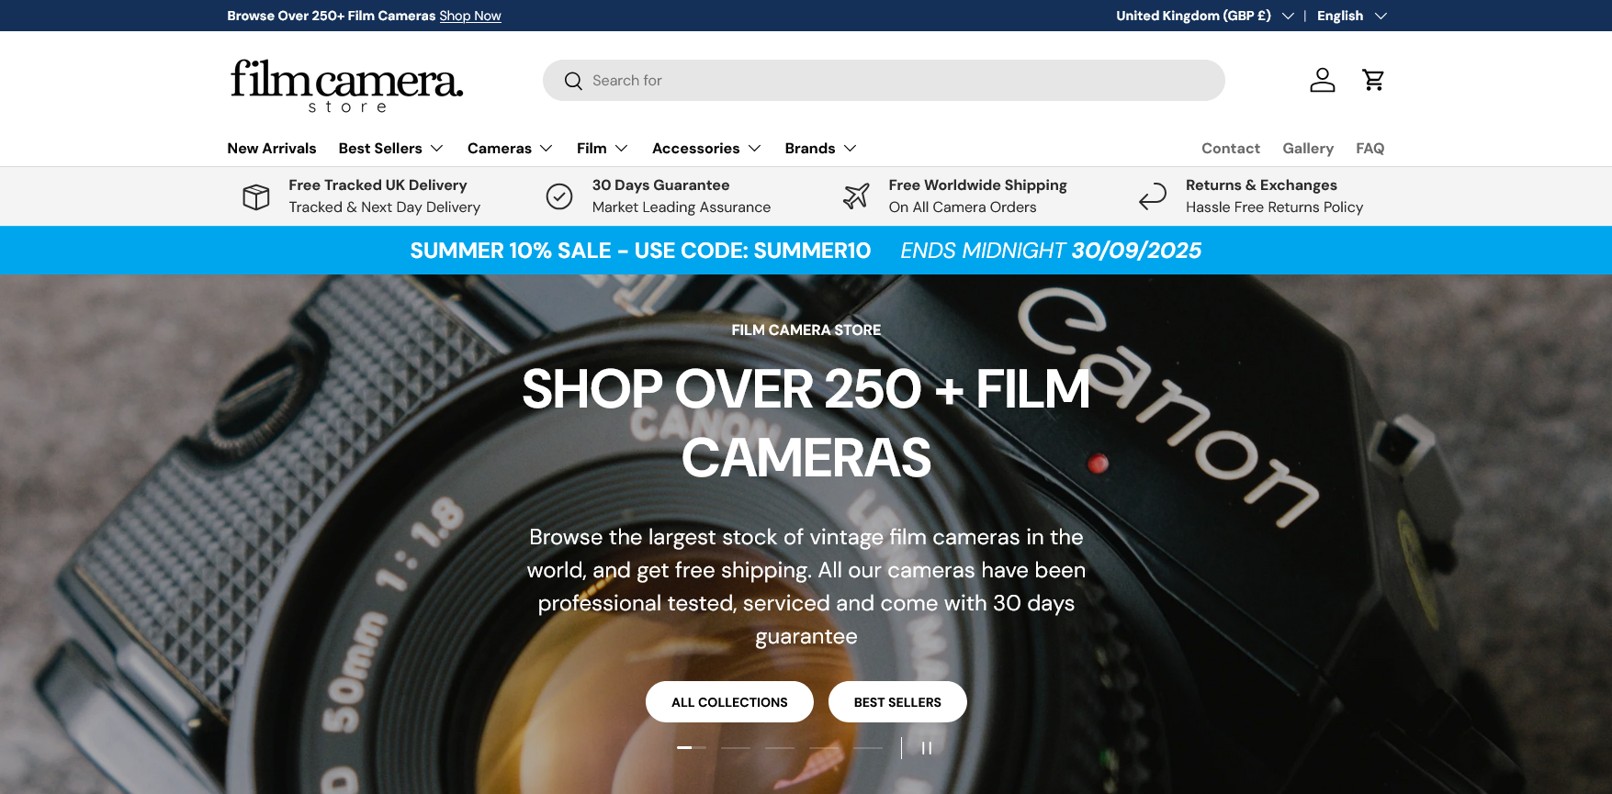
Task: Click the magnifying glass search icon
Action: click(573, 81)
